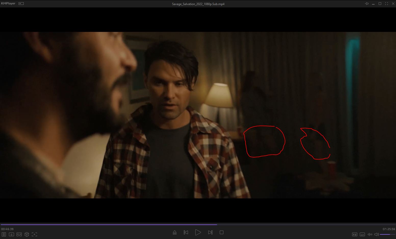Toggle pin-on-top in title bar
Image resolution: width=396 pixels, height=239 pixels.
tap(367, 4)
